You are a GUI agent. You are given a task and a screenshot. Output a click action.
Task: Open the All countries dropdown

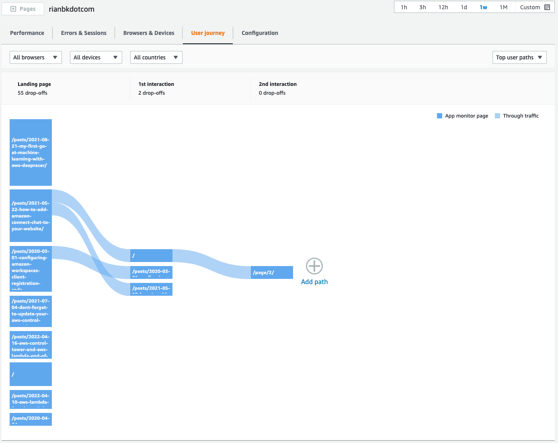(x=156, y=57)
